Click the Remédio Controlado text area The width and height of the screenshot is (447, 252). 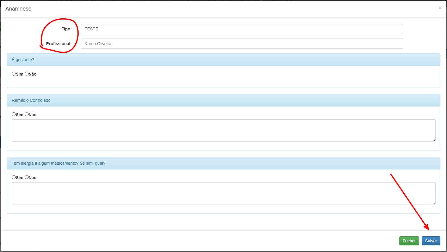[x=223, y=130]
